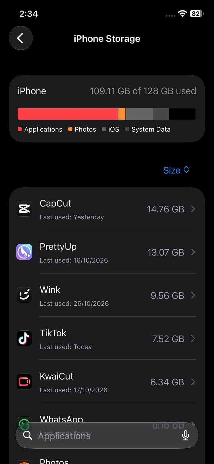Tap the microphone icon in search bar
This screenshot has width=214, height=464.
click(x=186, y=435)
